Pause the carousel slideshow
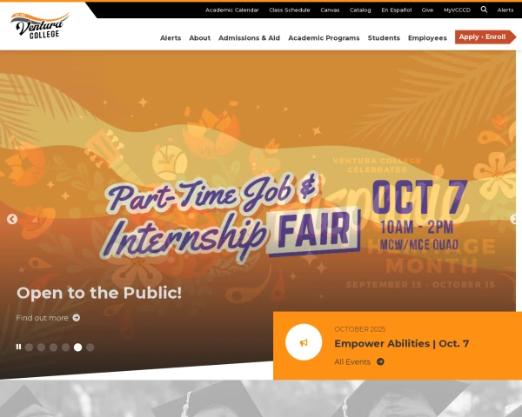The height and width of the screenshot is (417, 522). click(18, 347)
